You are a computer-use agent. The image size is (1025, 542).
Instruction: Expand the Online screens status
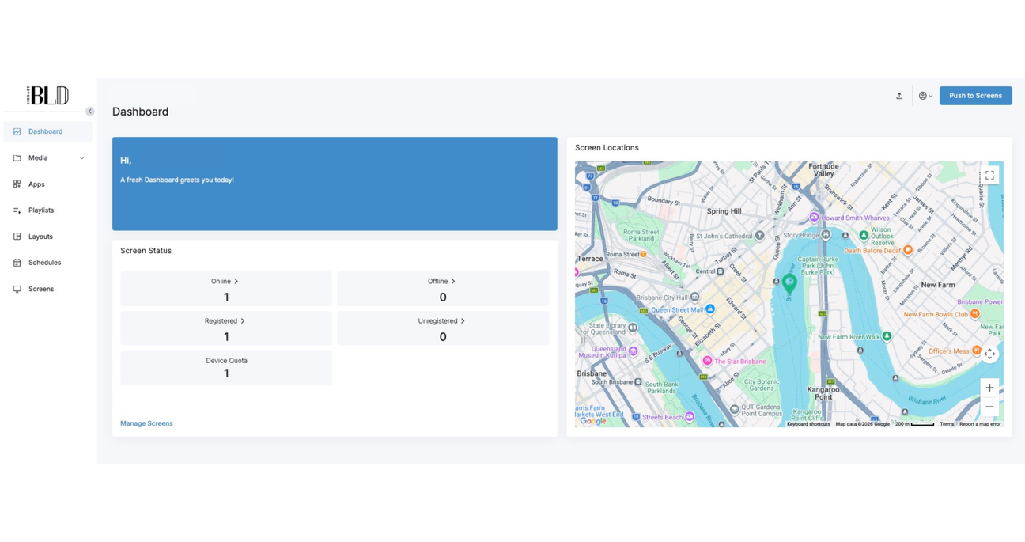(x=225, y=282)
